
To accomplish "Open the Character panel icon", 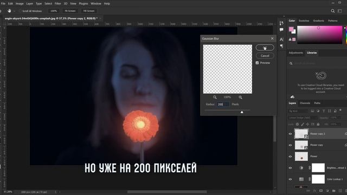I will pos(281,40).
